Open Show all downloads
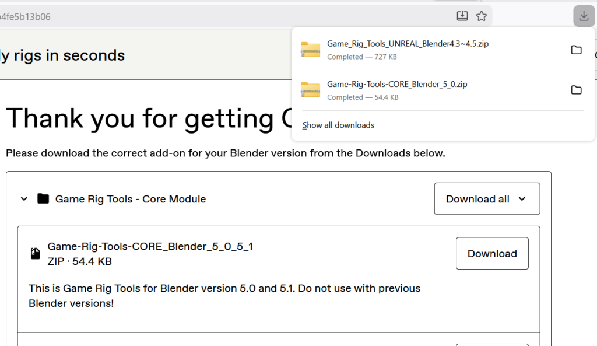This screenshot has width=597, height=346. pyautogui.click(x=338, y=125)
